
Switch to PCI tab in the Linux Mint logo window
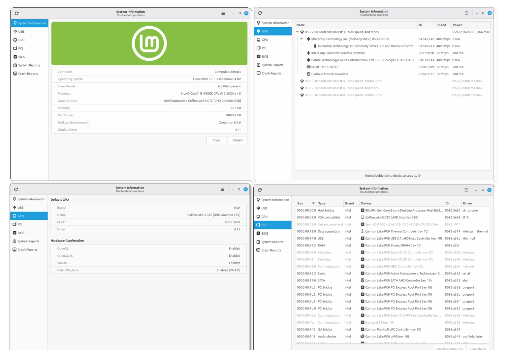click(x=20, y=48)
